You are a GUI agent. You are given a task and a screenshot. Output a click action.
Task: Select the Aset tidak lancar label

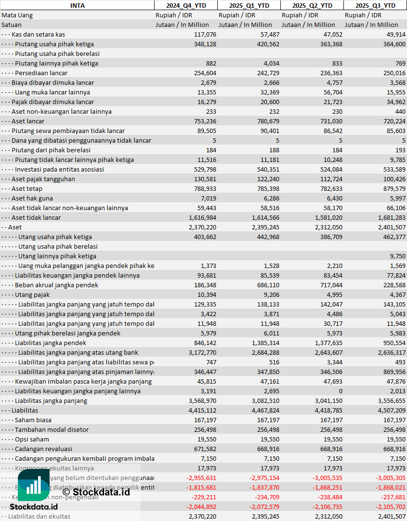point(36,218)
